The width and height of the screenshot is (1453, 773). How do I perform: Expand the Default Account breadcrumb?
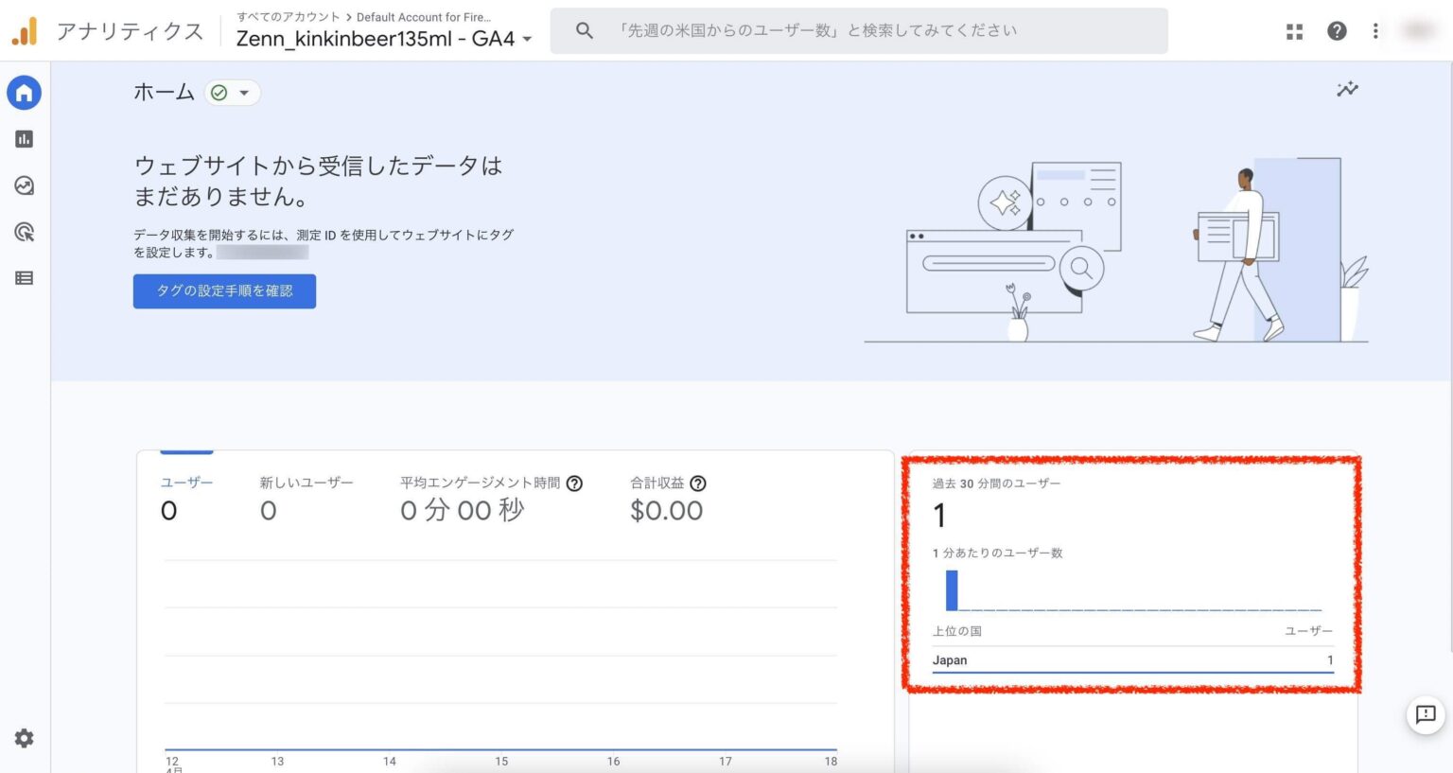pos(425,17)
